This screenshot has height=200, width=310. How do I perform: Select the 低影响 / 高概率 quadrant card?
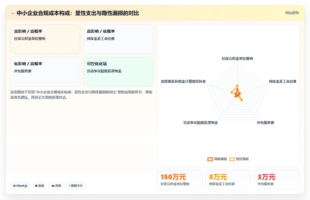point(45,72)
